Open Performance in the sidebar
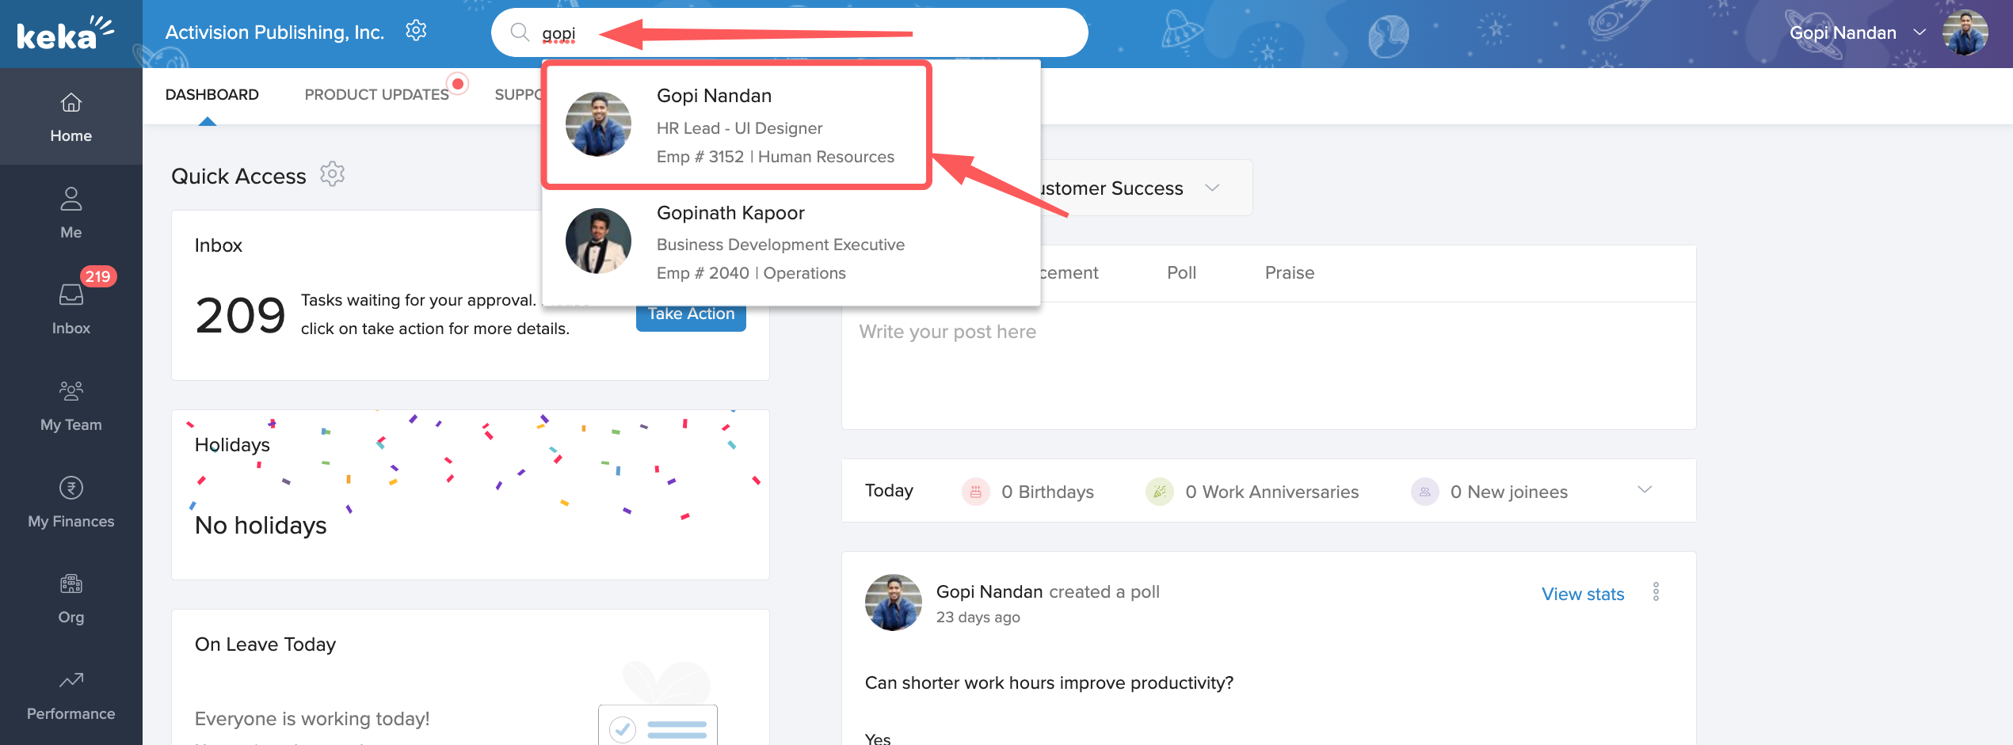Image resolution: width=2013 pixels, height=745 pixels. pos(71,694)
